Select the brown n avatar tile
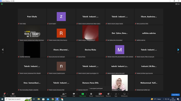The image size is (181, 101). tap(61, 66)
